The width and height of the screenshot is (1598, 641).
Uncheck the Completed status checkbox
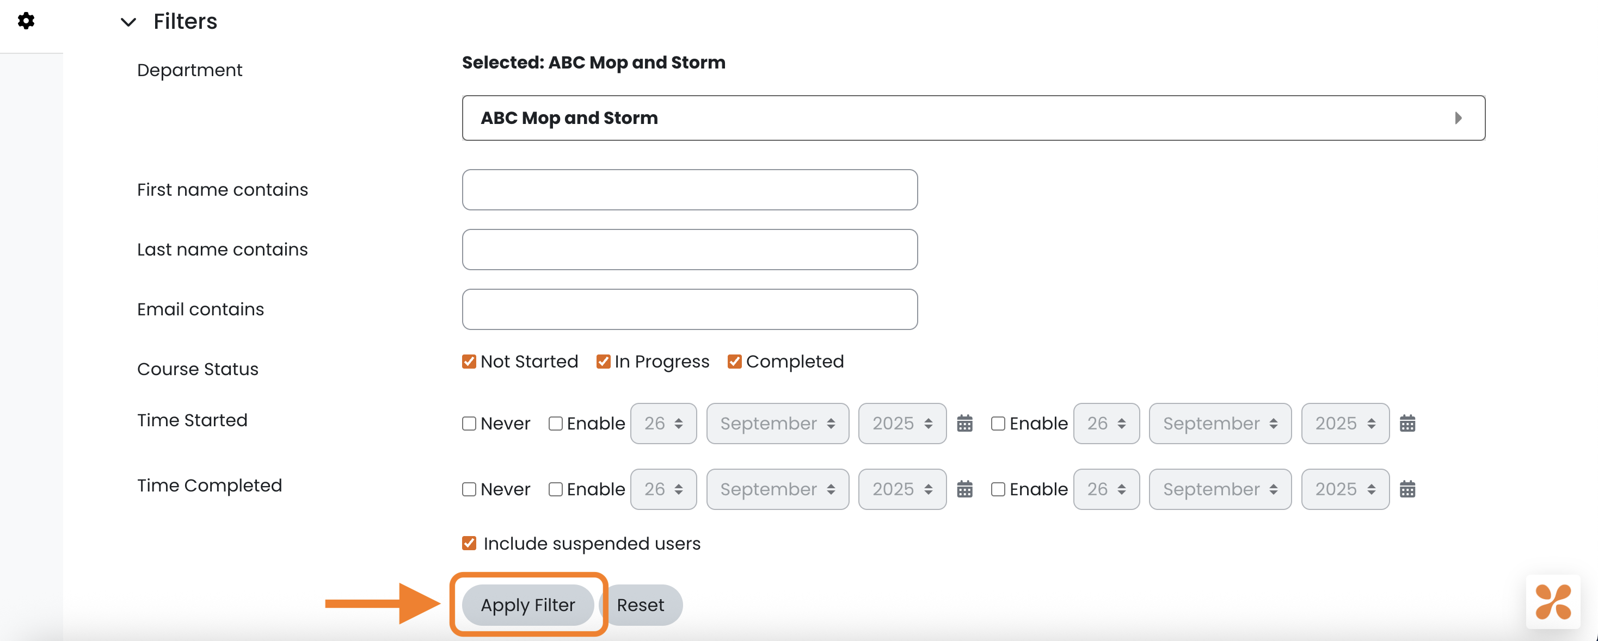[x=734, y=362]
